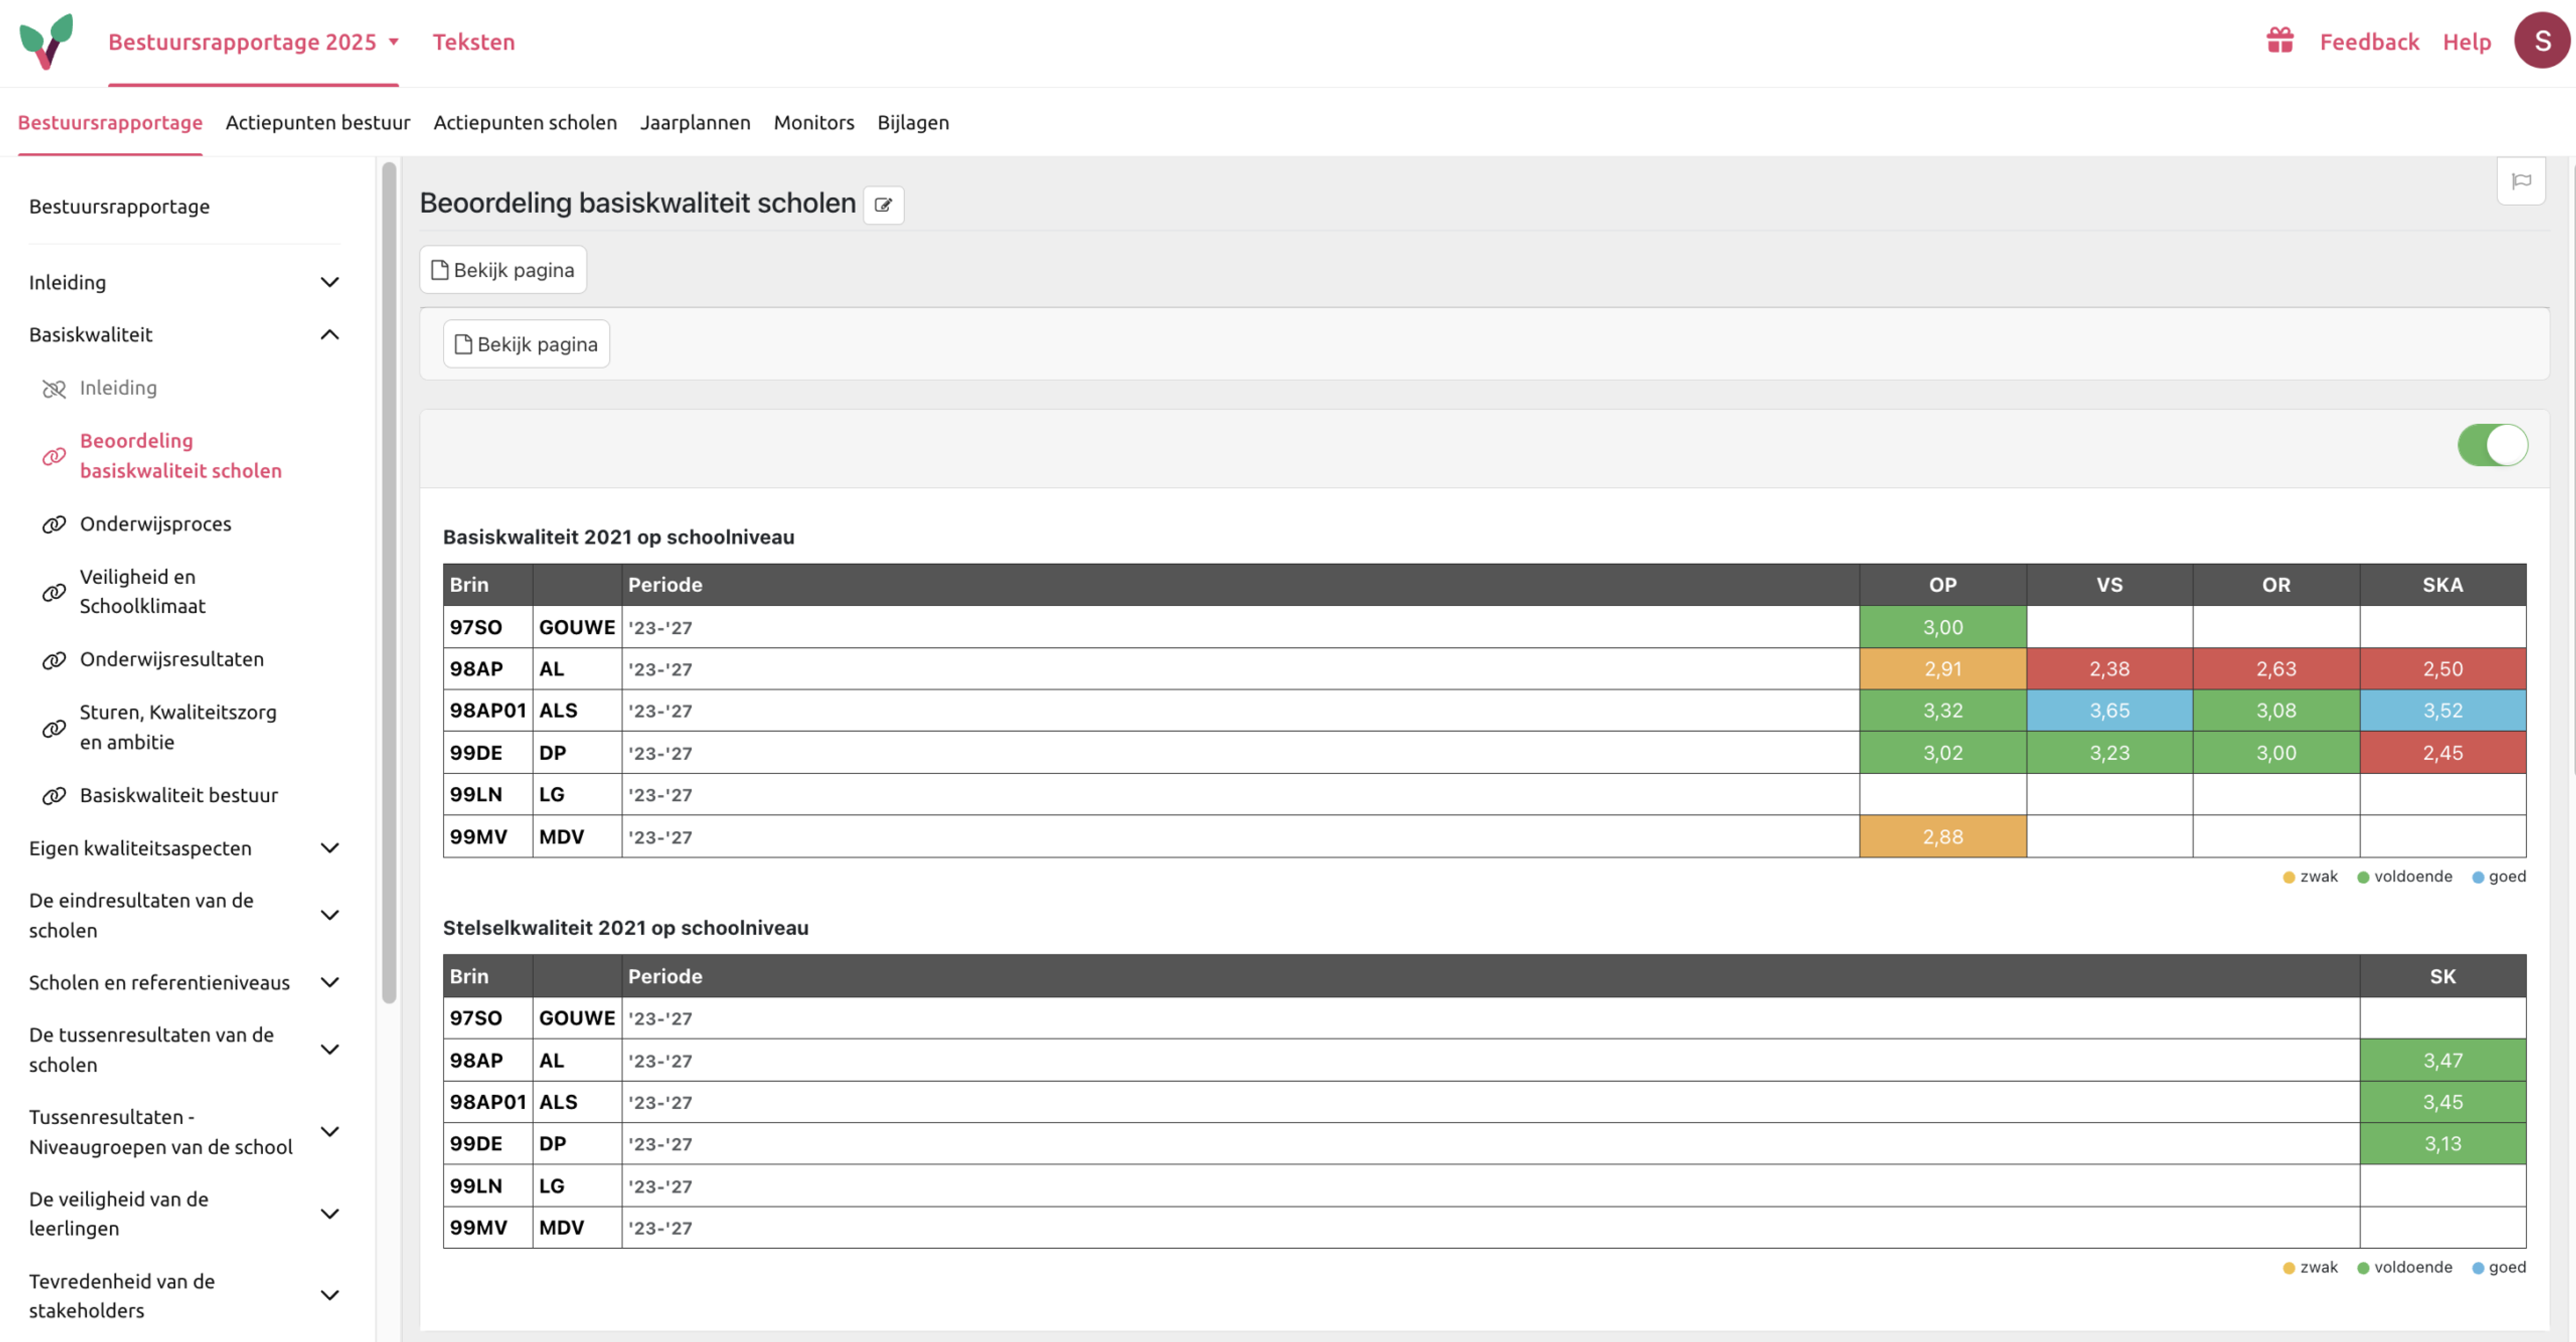Screen dimensions: 2576x1342
Task: Click Brin code 98AP01 in Stelselkwaliteit table
Action: pos(488,1102)
